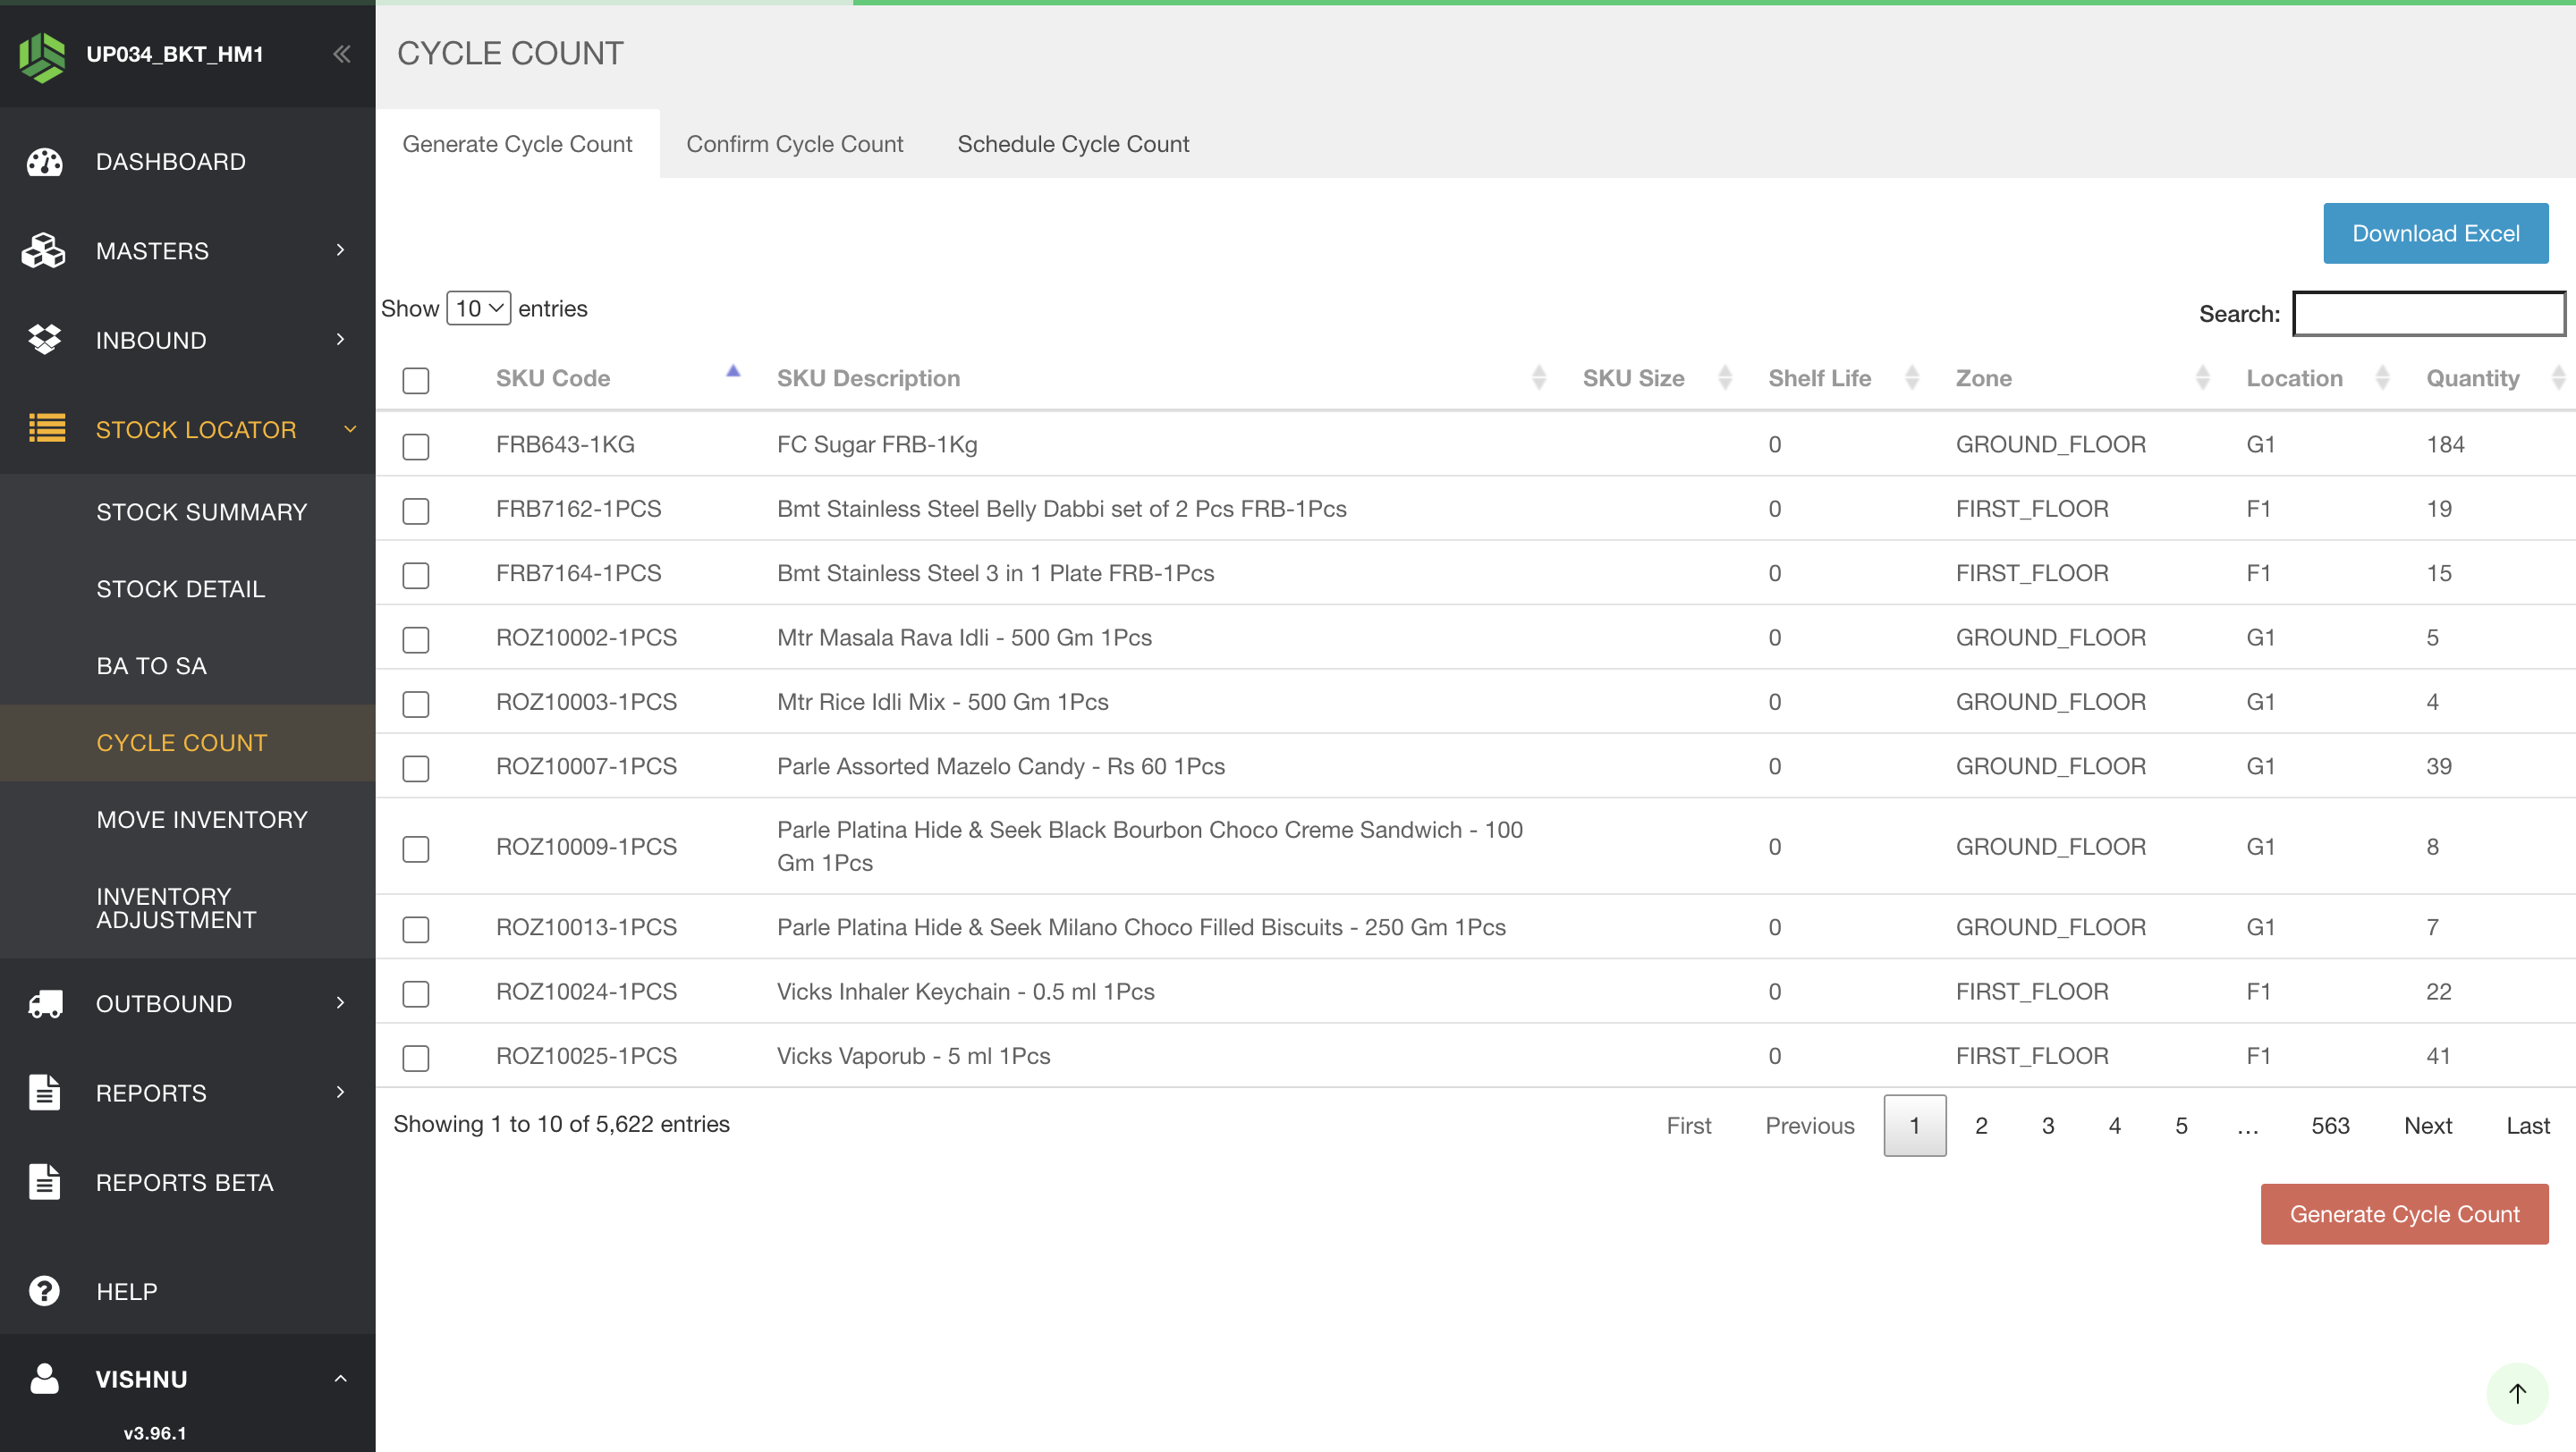Check the ROZ10024-1PCS row checkbox

415,994
